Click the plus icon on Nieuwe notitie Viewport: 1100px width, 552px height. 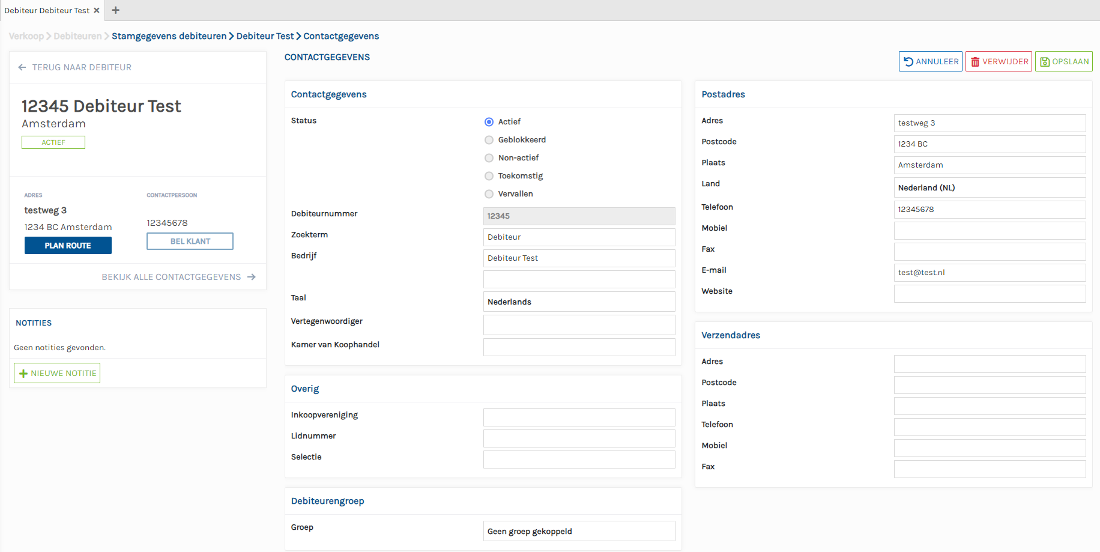pyautogui.click(x=23, y=374)
